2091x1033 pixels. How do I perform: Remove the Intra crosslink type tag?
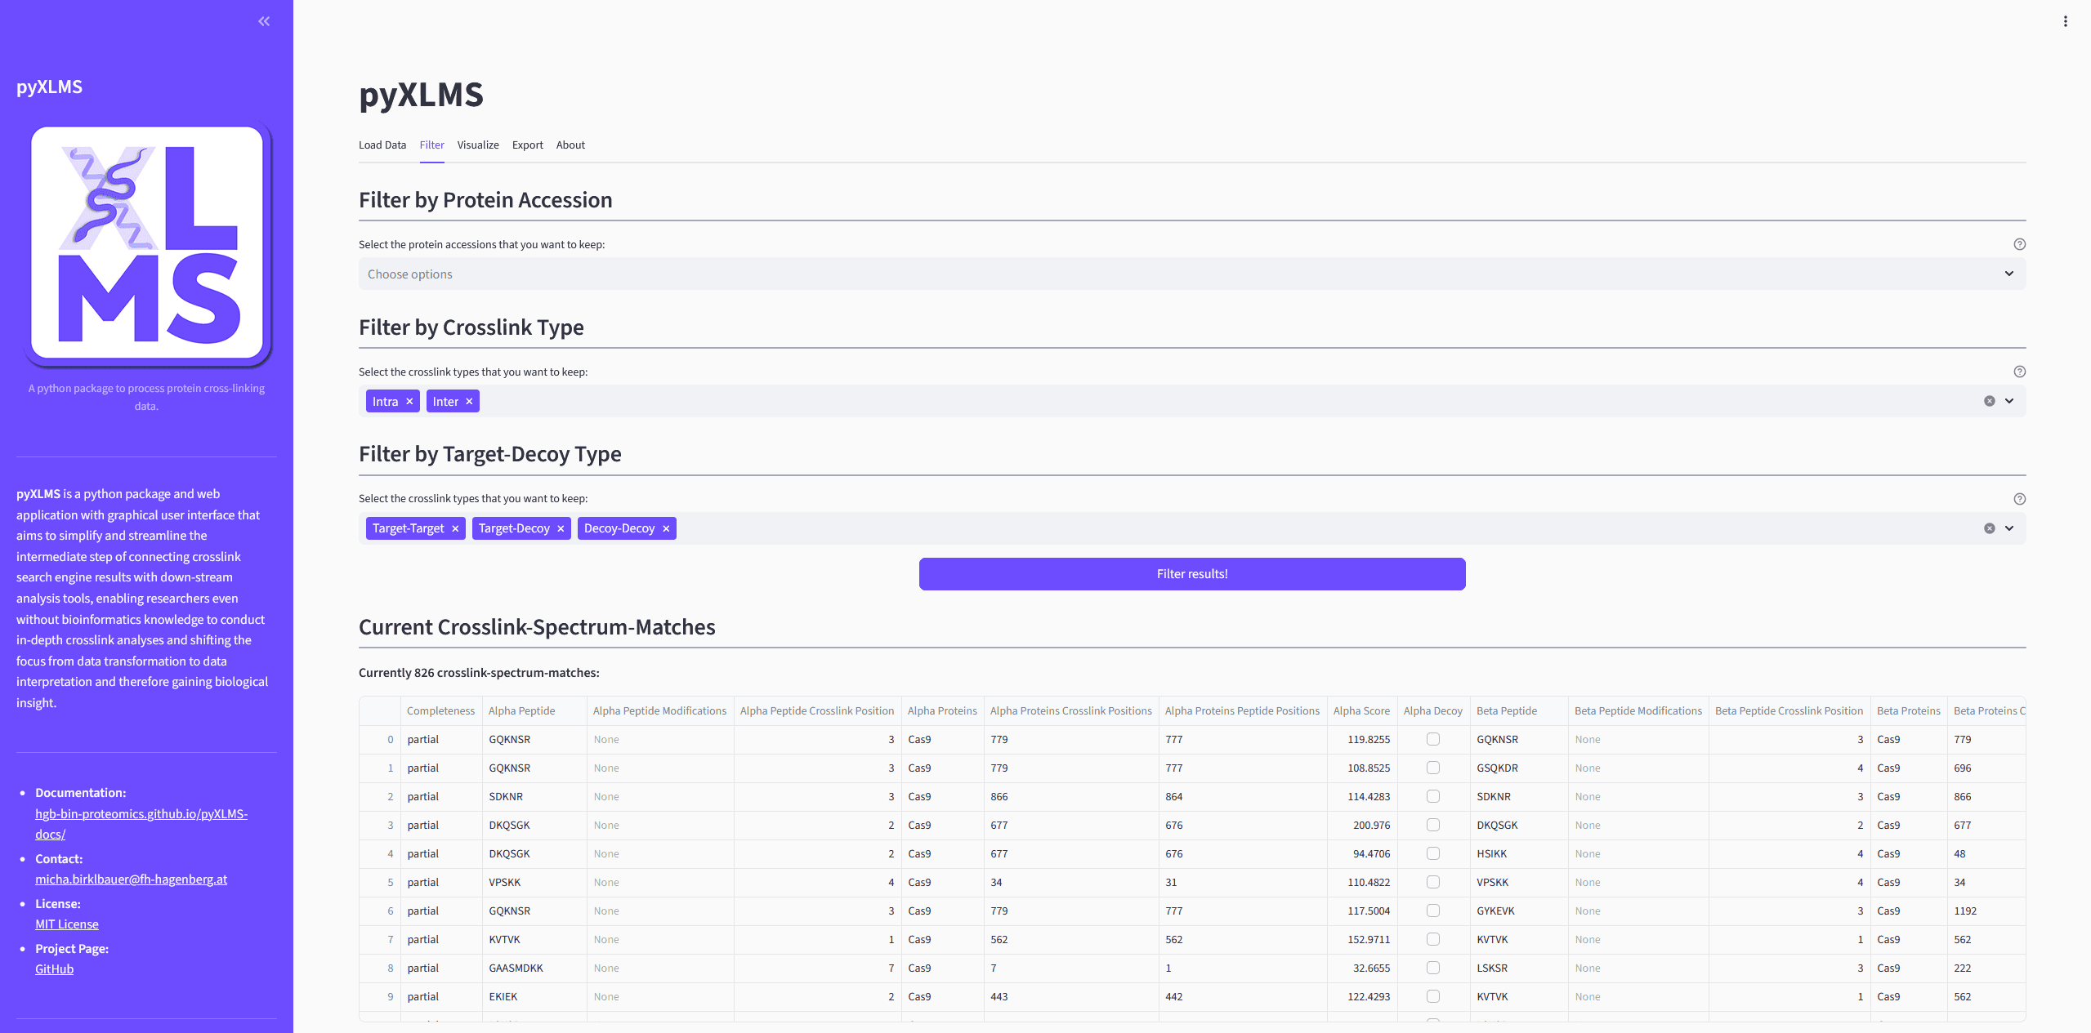coord(409,402)
